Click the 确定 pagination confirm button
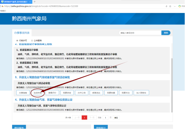This screenshot has height=129, width=185. click(116, 118)
